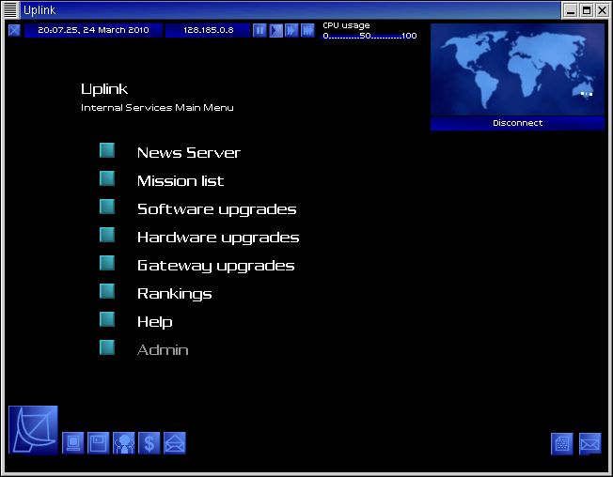Minimize the Uplink window

point(571,10)
